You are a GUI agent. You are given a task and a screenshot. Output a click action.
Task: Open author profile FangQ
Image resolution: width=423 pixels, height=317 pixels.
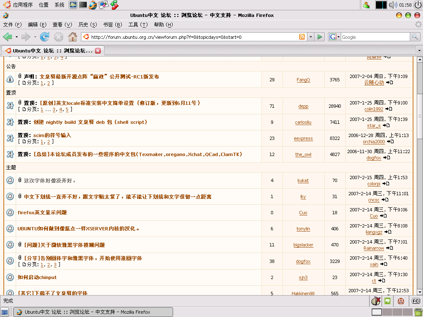click(303, 80)
